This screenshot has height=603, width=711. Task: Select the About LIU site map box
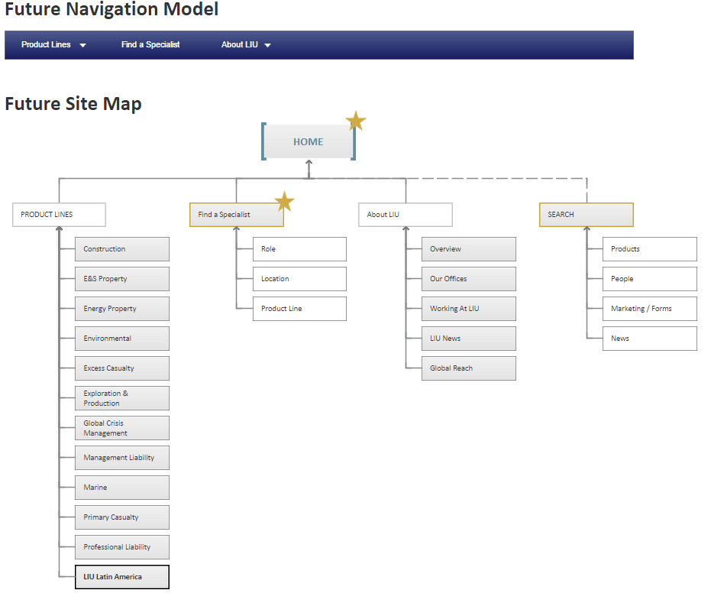pyautogui.click(x=406, y=215)
